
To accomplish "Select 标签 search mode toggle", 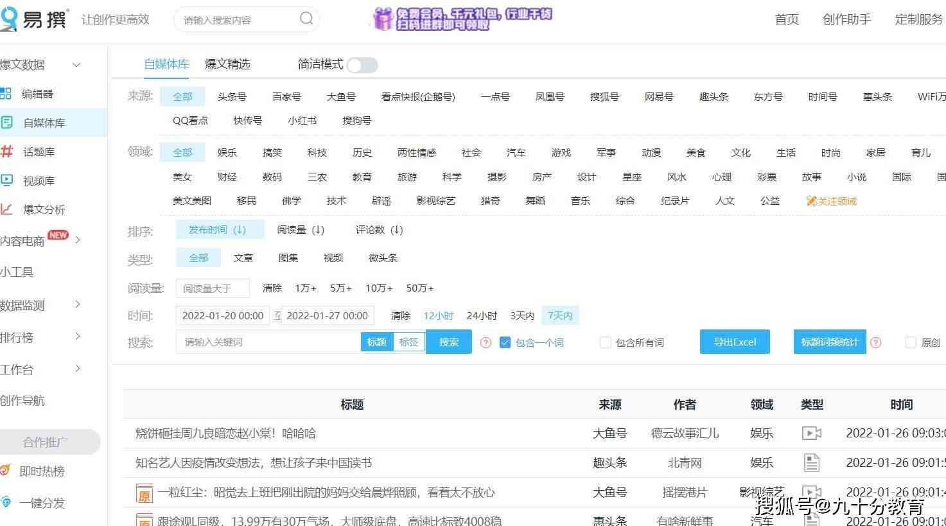I will point(408,342).
